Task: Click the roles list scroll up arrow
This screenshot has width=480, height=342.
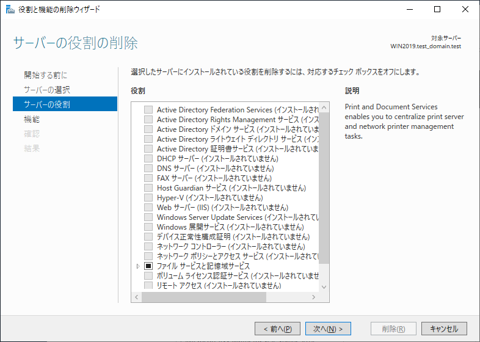Action: pyautogui.click(x=324, y=107)
